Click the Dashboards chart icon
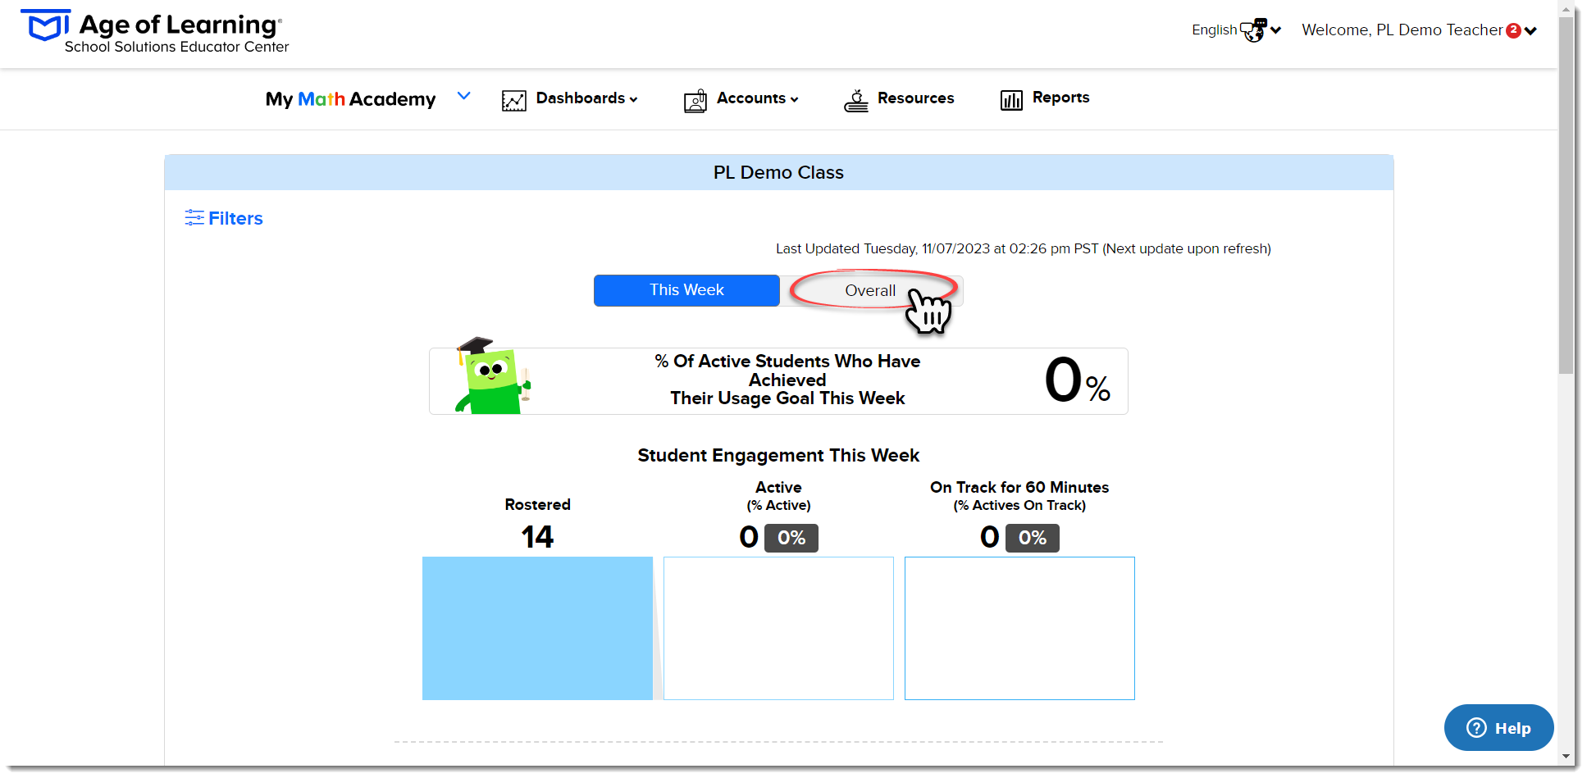The height and width of the screenshot is (778, 1587). pyautogui.click(x=514, y=100)
